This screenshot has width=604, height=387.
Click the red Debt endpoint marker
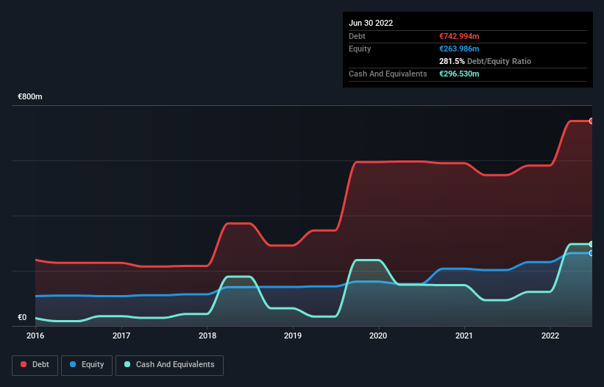click(591, 121)
